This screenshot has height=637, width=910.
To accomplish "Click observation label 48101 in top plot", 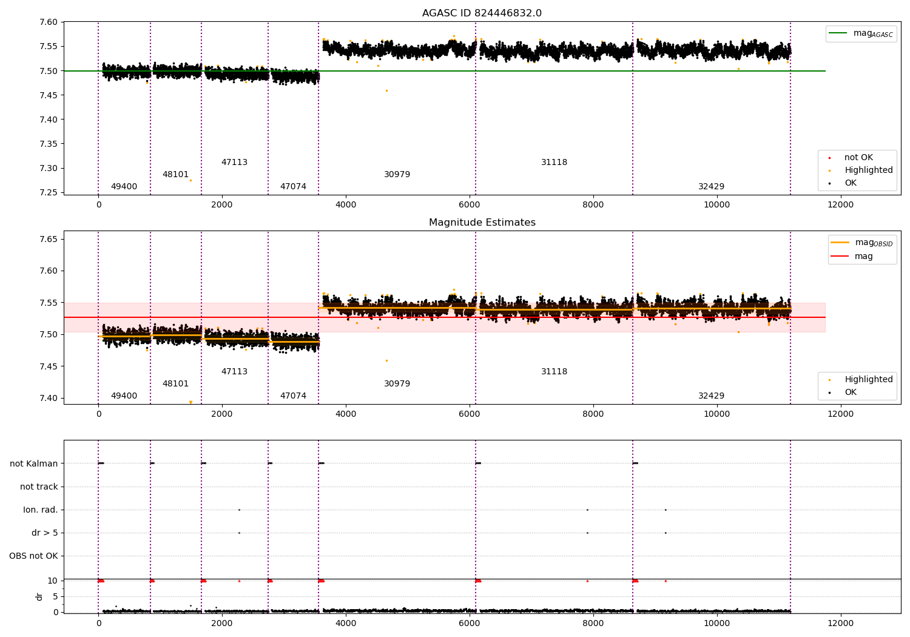I will coord(175,175).
